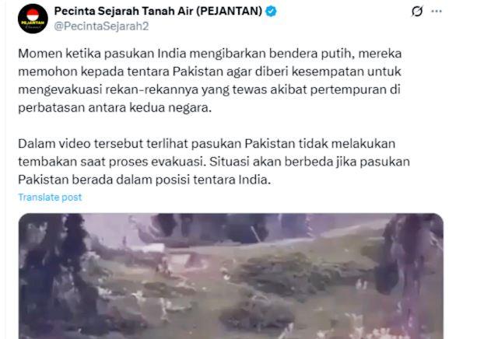Select the line starting "tembakan saat proses evakuasi"
This screenshot has height=339, width=498.
click(214, 162)
